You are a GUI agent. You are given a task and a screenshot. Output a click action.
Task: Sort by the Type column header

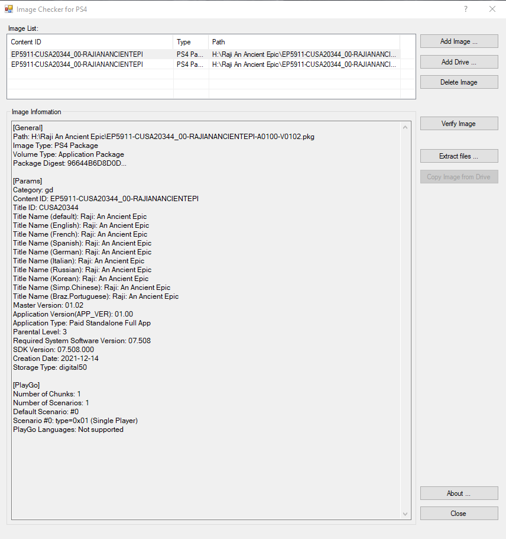coord(191,42)
